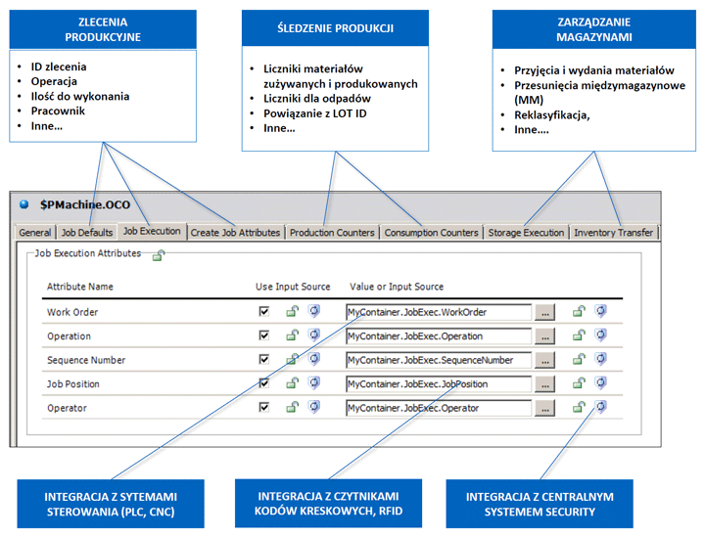The height and width of the screenshot is (536, 705).
Task: Select the Create Job Attributes tab
Action: coord(235,233)
